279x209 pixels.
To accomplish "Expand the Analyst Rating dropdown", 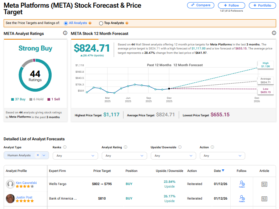I will [124, 156].
